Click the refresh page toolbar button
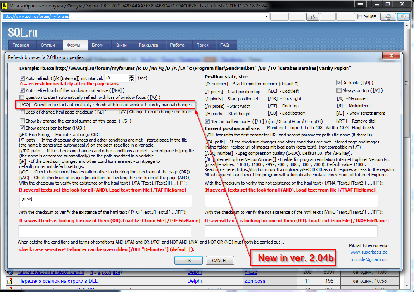The width and height of the screenshot is (414, 292). [312, 17]
